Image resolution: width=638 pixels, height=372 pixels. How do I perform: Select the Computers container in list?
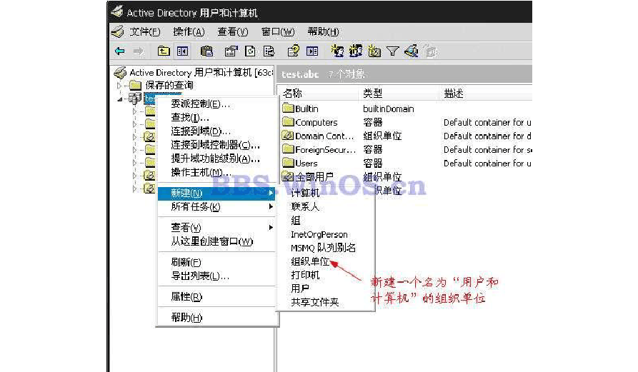pos(316,122)
